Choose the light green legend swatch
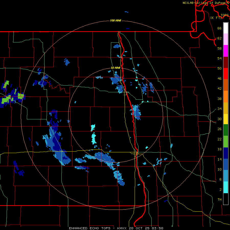 [x=226, y=142]
